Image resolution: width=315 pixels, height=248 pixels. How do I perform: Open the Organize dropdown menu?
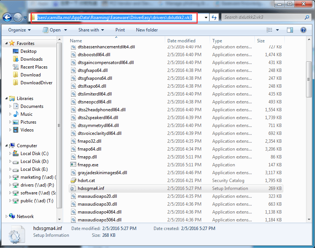(x=19, y=30)
